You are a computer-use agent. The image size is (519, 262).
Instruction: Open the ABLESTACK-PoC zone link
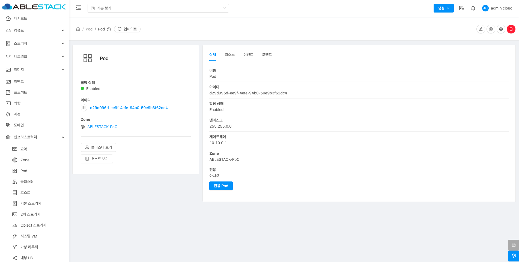tap(102, 127)
